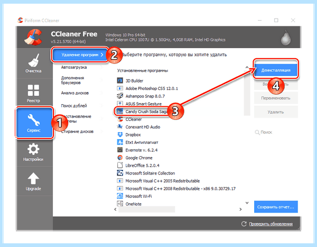This screenshot has height=247, width=317.
Task: Select Adobe Photoshop CS5 12.0.1 entry
Action: click(152, 88)
